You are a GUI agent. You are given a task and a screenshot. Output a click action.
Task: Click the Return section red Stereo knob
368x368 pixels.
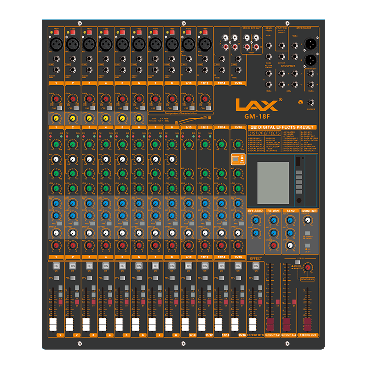[273, 246]
